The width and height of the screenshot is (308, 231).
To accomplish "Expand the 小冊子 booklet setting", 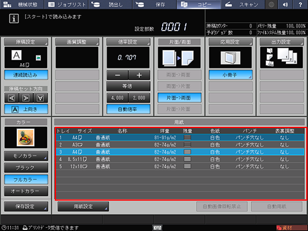I will coord(231,75).
